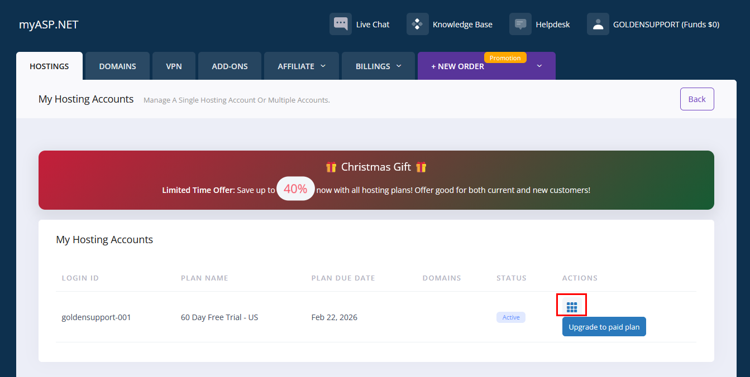The height and width of the screenshot is (377, 750).
Task: Select the ADD-ONS tab
Action: click(x=230, y=66)
